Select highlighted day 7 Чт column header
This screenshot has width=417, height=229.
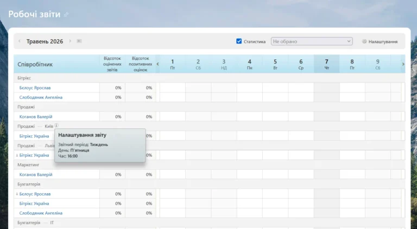tap(326, 64)
